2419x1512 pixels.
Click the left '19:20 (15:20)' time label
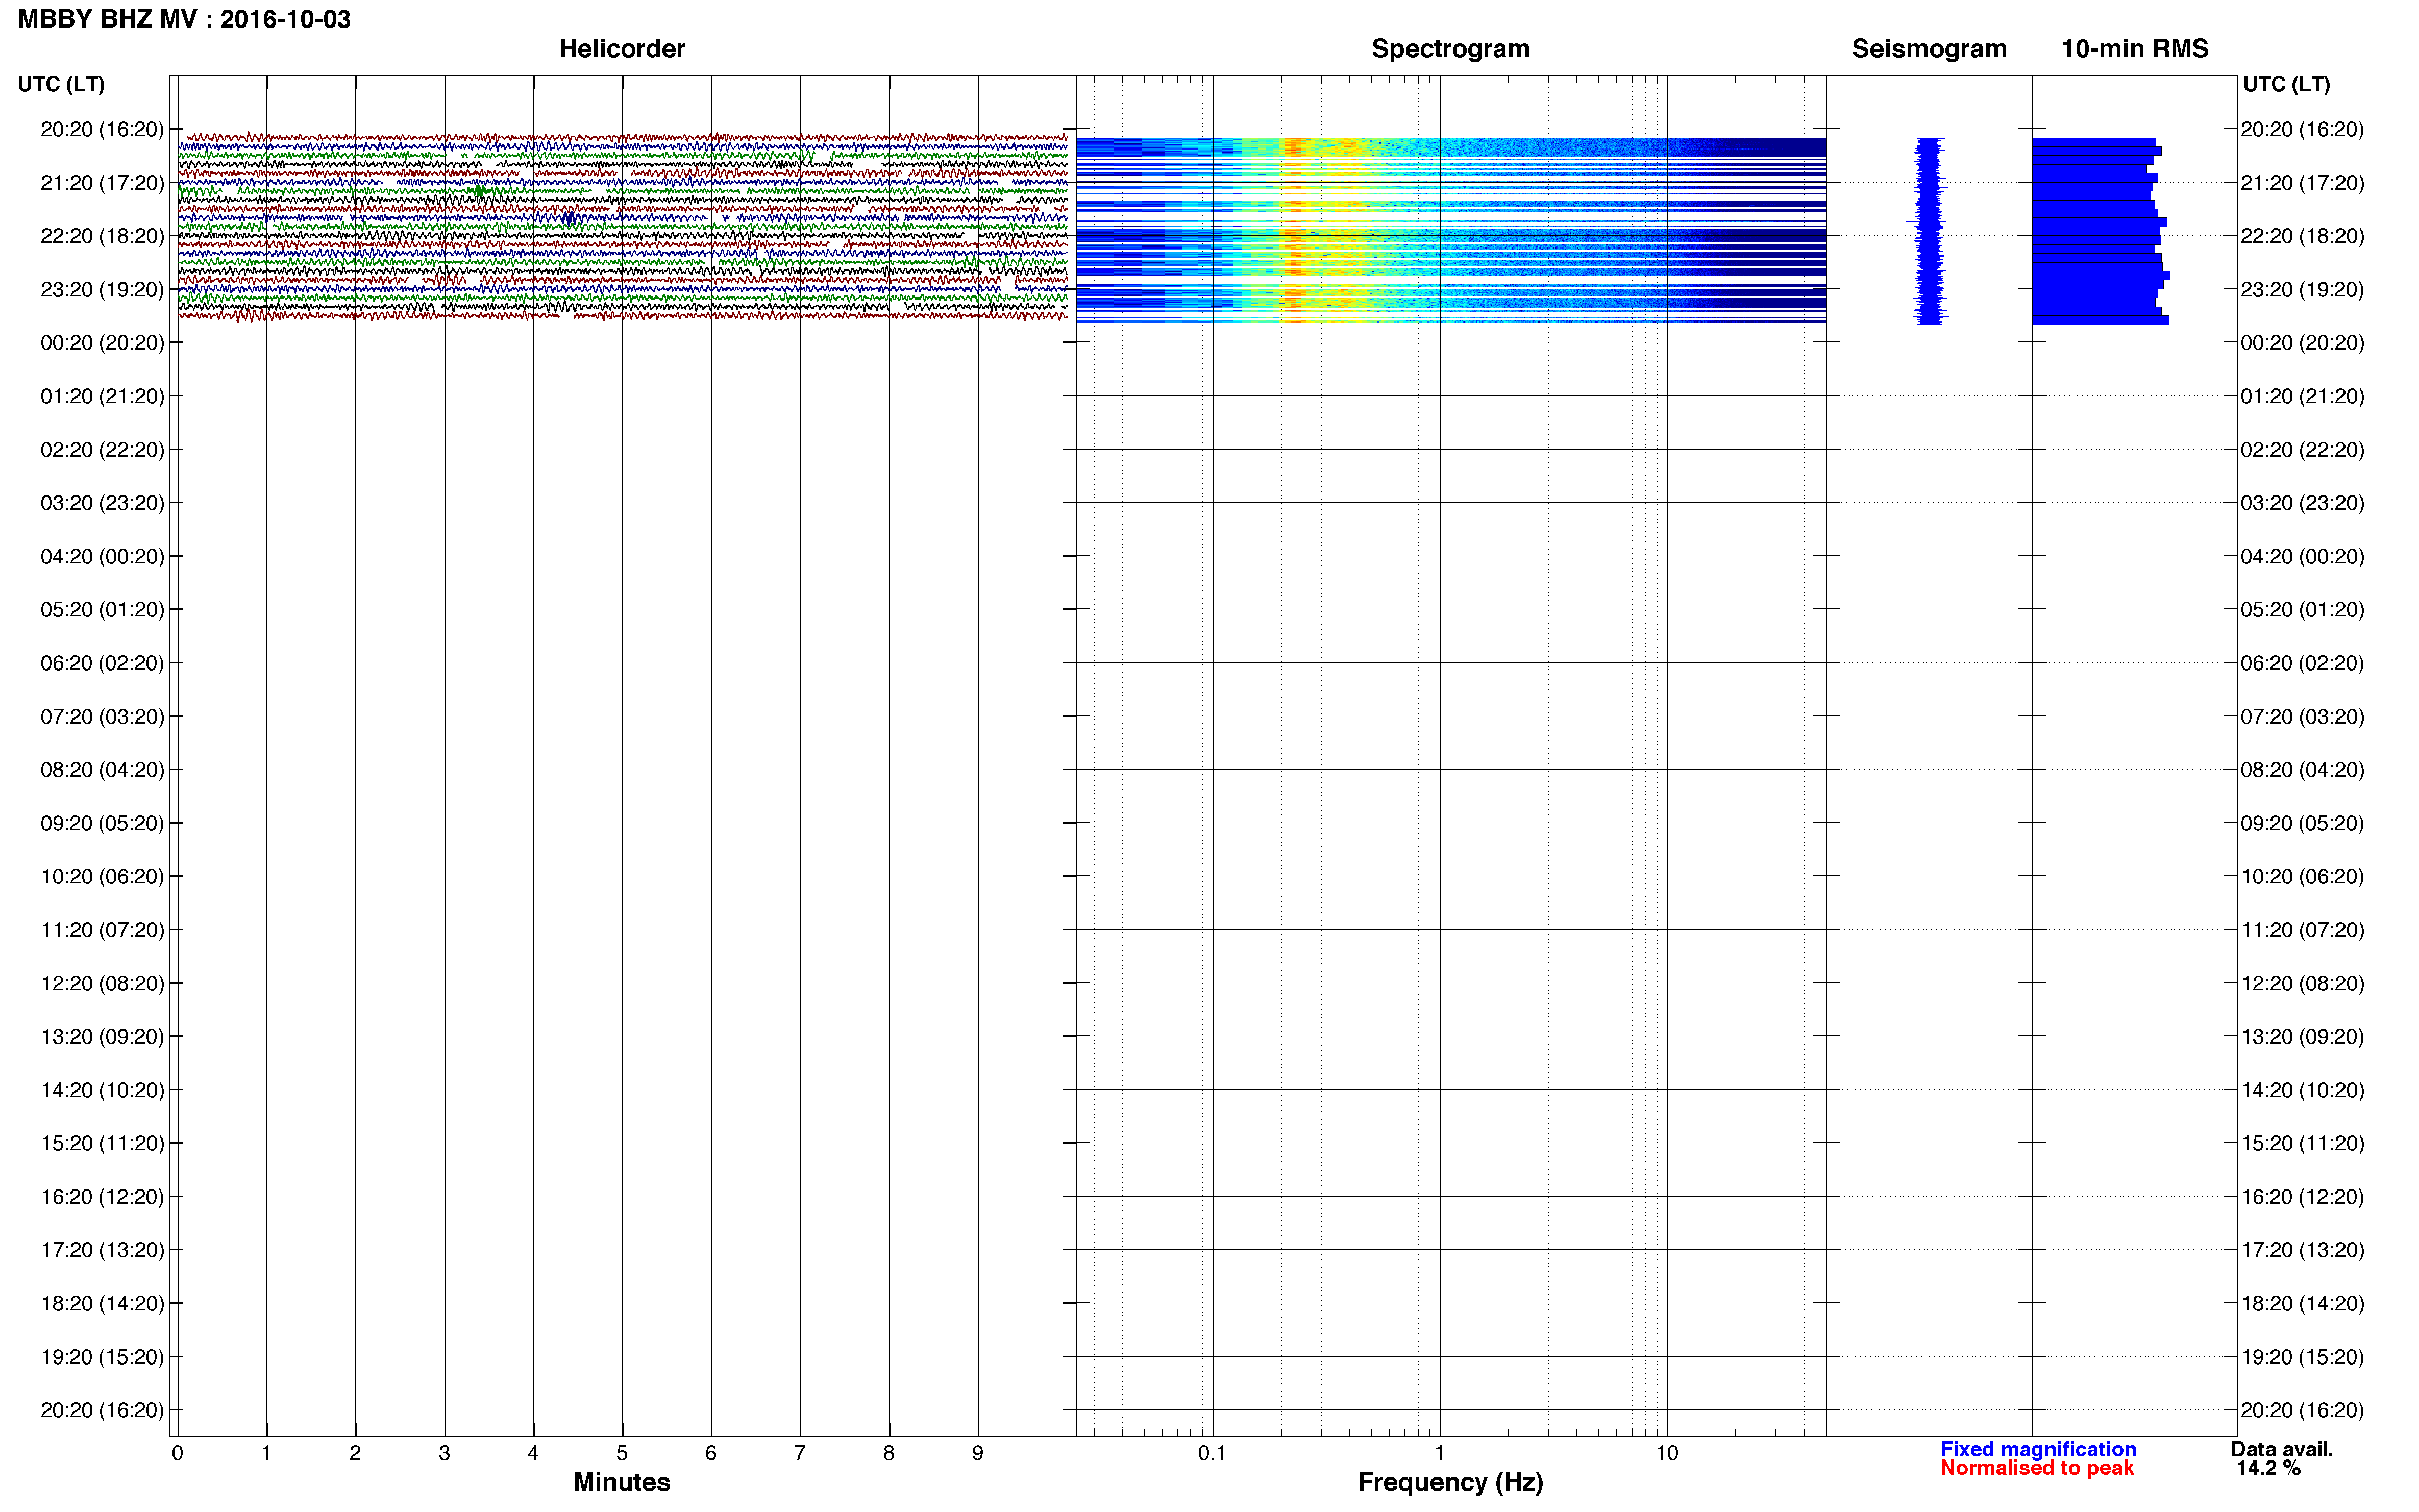tap(102, 1356)
